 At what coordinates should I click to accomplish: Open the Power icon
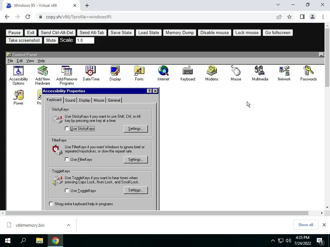[x=18, y=97]
